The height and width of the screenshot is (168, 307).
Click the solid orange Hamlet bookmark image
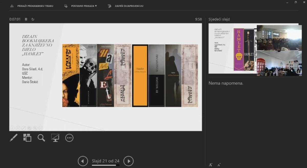(140, 76)
